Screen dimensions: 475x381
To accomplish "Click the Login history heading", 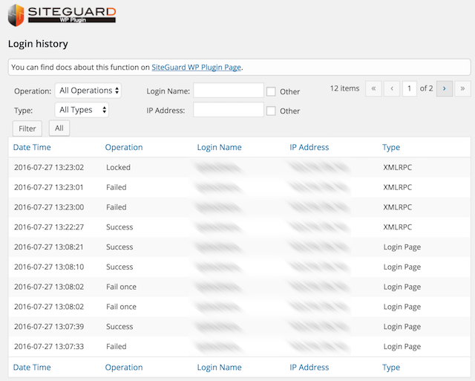I will tap(38, 44).
